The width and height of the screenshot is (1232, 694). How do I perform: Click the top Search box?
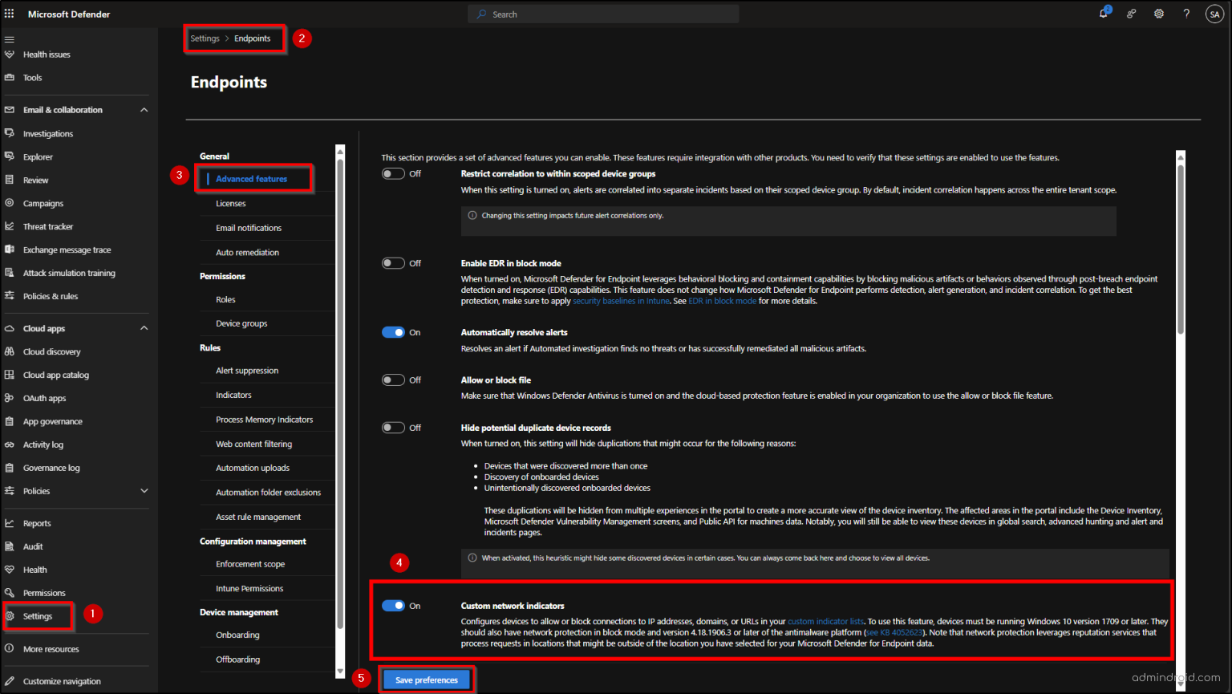(603, 14)
